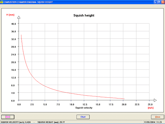
Task: Click the Chart button
Action: pyautogui.click(x=83, y=117)
